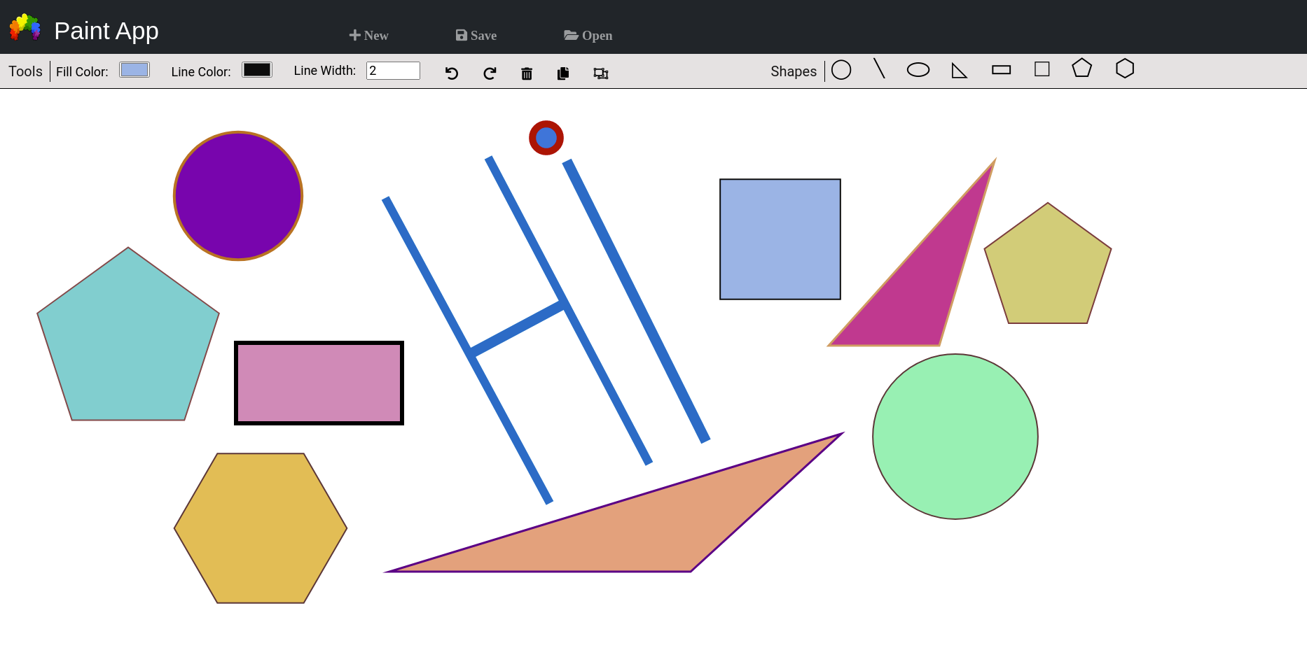Redo the last undone action
The width and height of the screenshot is (1307, 664).
coord(490,73)
